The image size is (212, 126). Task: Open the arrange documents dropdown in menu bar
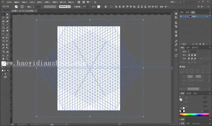(89, 2)
